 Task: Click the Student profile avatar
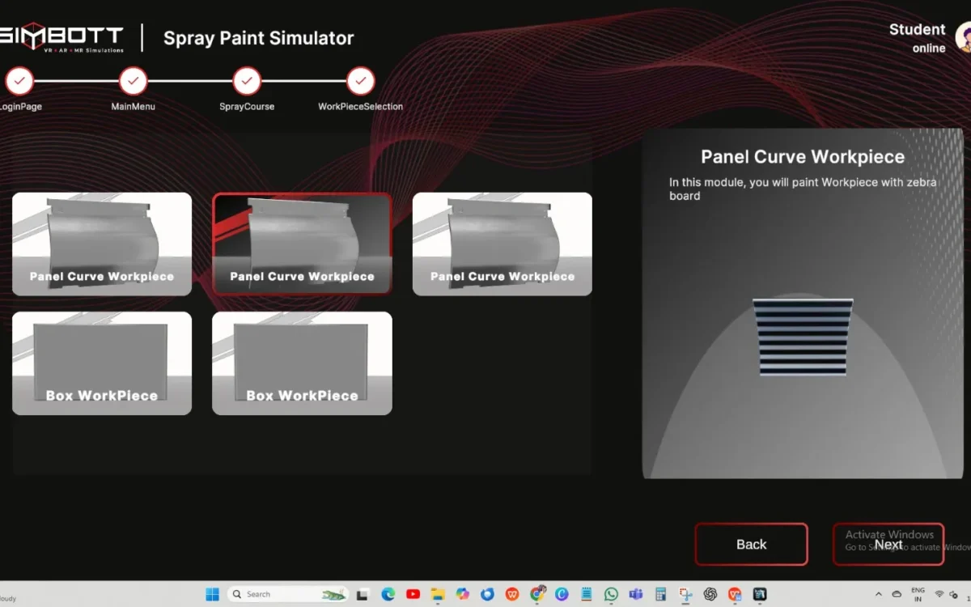tap(965, 38)
